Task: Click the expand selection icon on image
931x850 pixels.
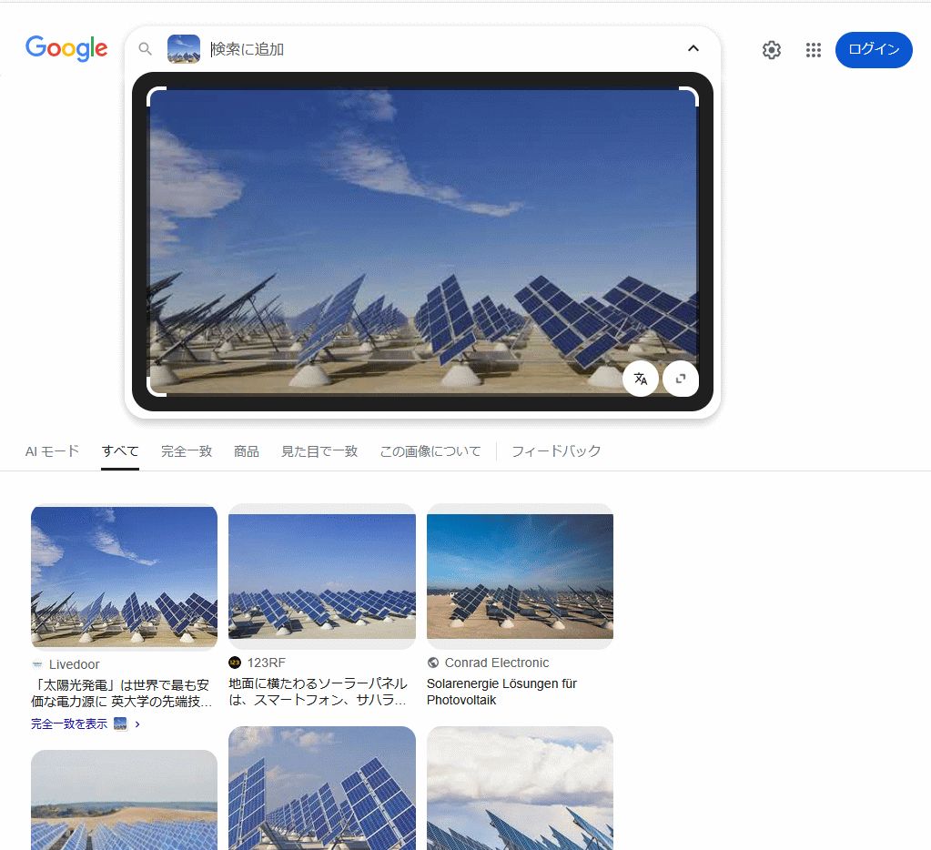Action: point(681,379)
